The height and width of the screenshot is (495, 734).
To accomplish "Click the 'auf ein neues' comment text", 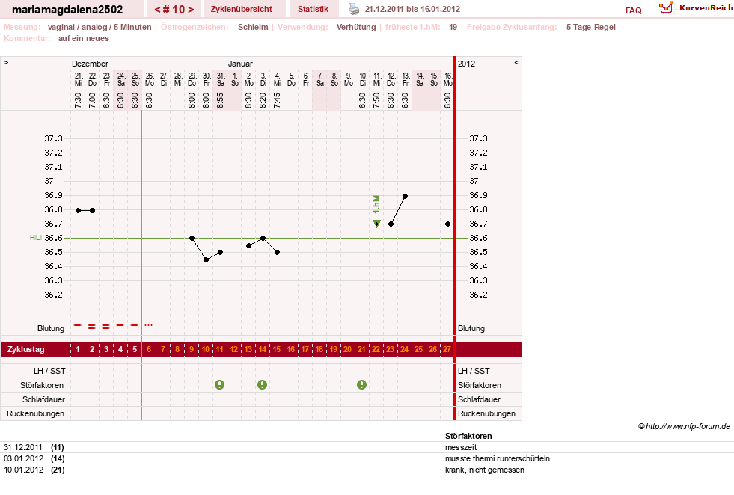I will (x=83, y=38).
